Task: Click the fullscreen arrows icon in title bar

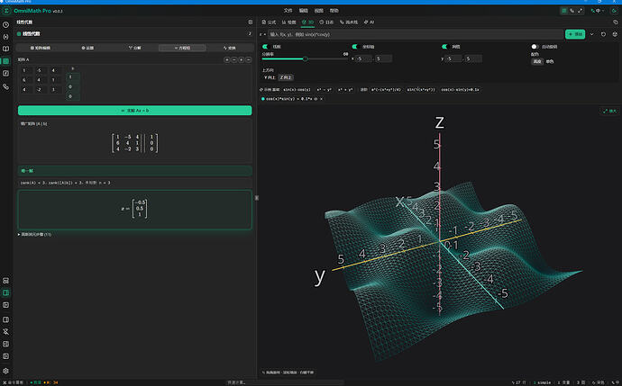Action: [x=580, y=11]
